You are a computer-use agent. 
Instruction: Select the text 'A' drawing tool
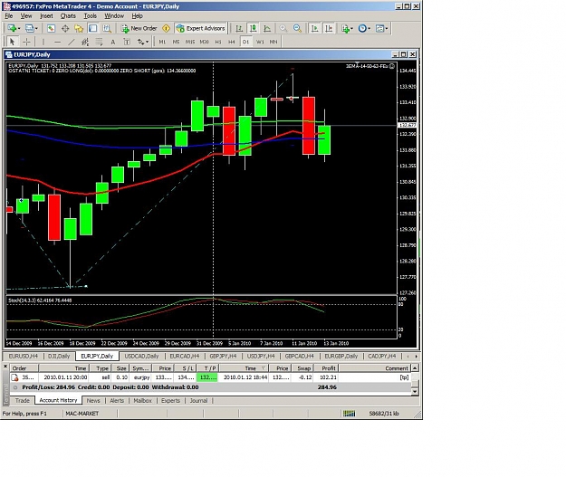113,42
